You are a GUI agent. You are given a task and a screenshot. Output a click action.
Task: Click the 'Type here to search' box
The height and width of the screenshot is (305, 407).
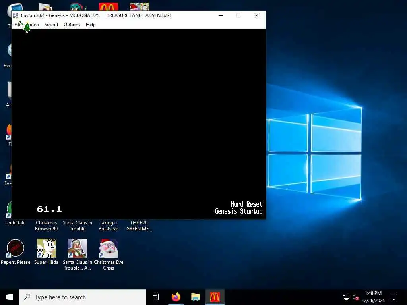[83, 297]
